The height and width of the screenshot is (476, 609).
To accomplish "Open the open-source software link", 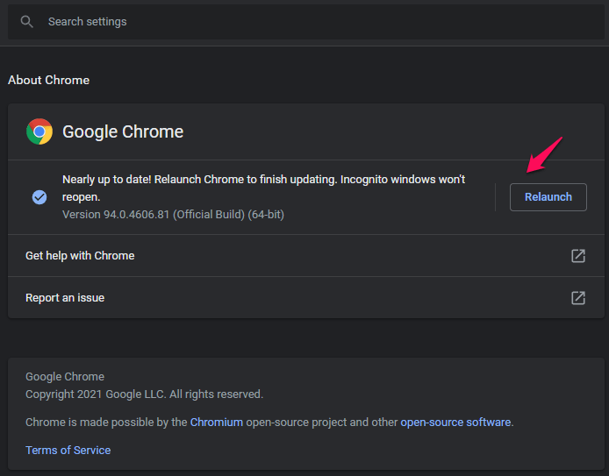I will pos(455,422).
